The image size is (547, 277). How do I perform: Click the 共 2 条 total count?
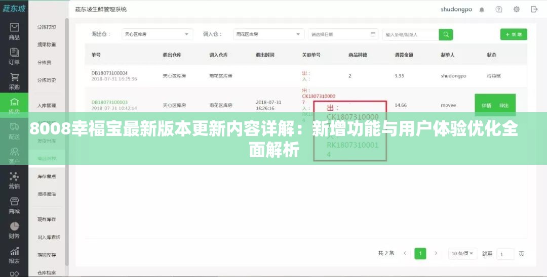click(386, 253)
